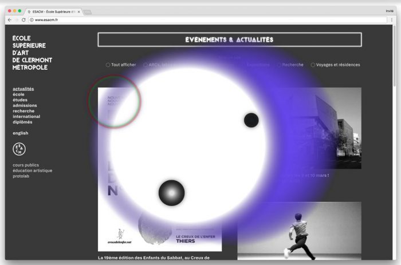
Task: Open the "études" sidebar menu item
Action: (x=20, y=100)
